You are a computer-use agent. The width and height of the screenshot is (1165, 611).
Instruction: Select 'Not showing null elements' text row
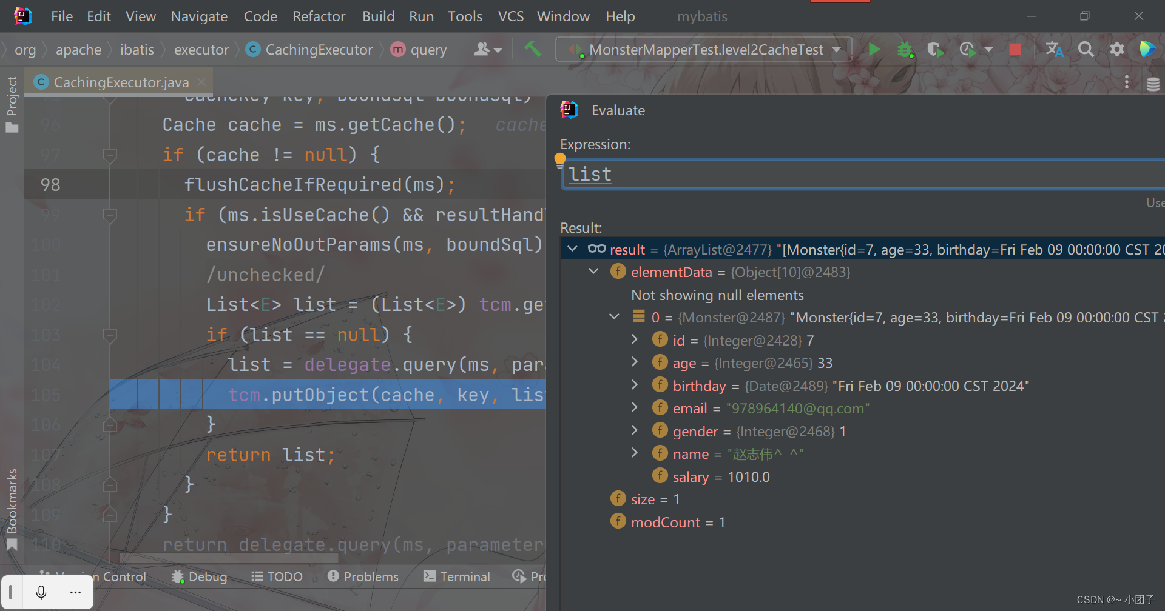(717, 295)
